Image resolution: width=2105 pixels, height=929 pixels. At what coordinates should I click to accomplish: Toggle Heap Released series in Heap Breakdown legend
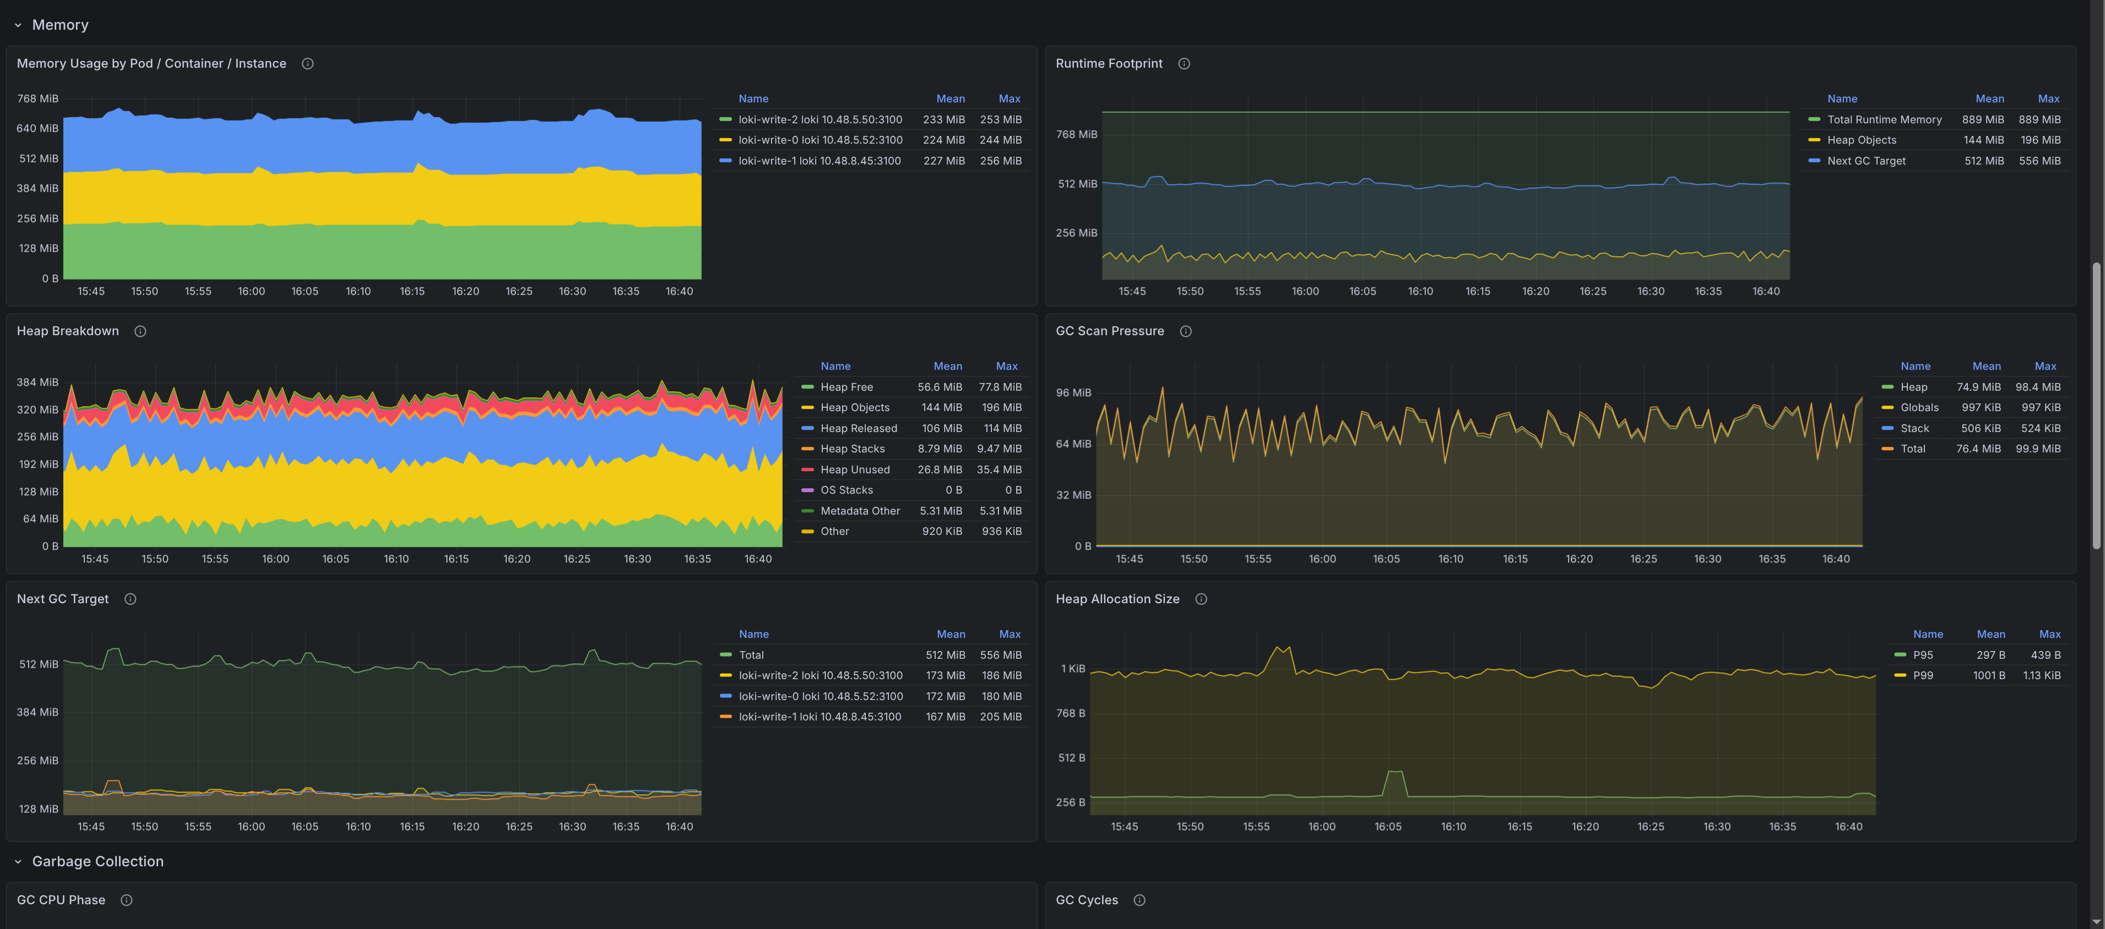tap(858, 429)
